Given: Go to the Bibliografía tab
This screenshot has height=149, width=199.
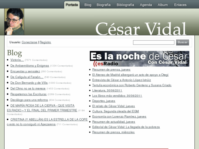Looking at the screenshot, I should pyautogui.click(x=125, y=5).
